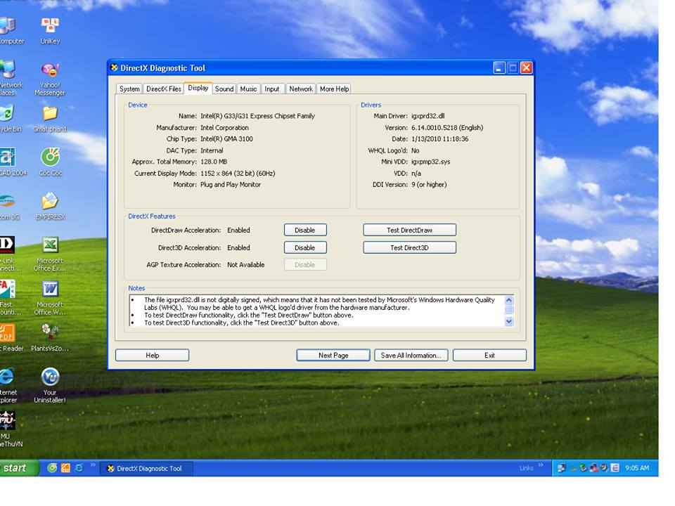675x506 pixels.
Task: Click the Test Direct3D button
Action: click(x=409, y=248)
